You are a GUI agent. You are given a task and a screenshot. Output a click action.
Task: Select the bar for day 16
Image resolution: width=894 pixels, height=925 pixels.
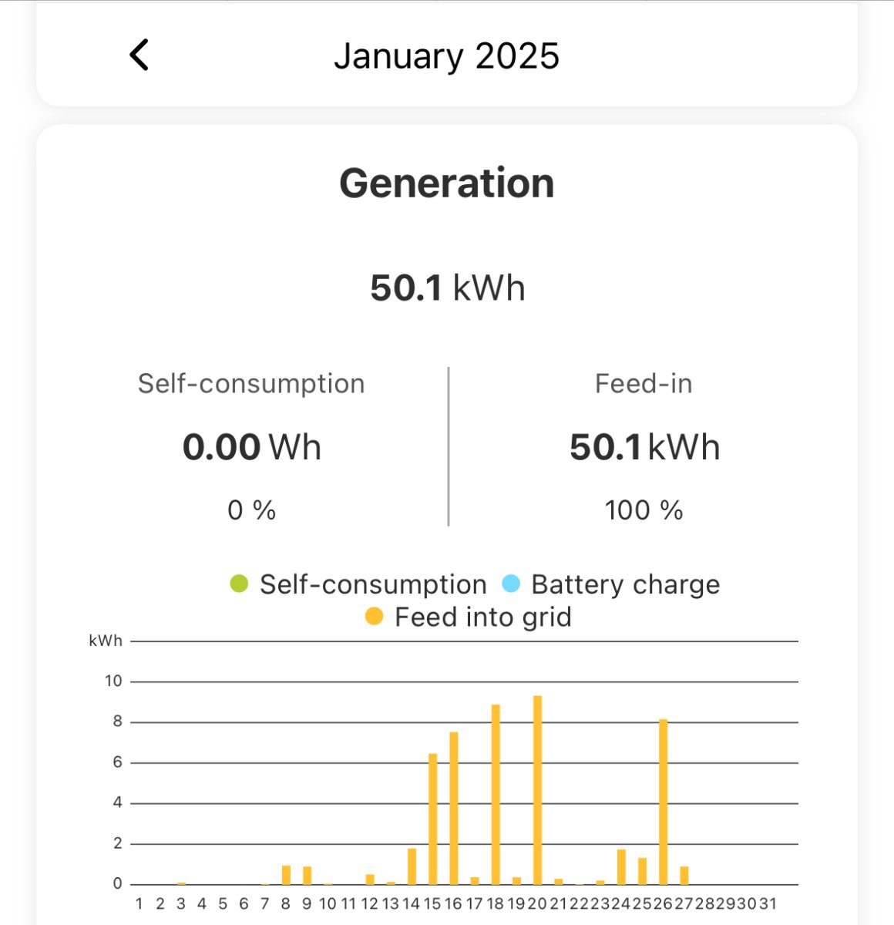click(454, 808)
